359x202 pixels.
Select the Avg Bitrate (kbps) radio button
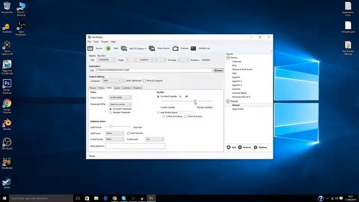(x=158, y=112)
